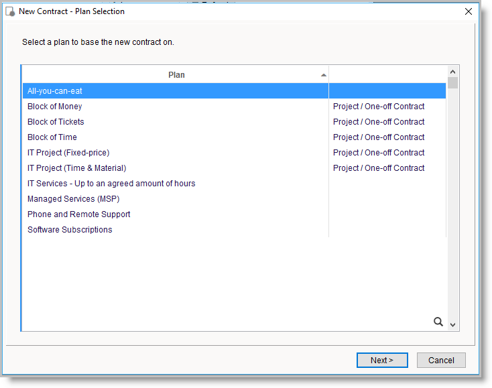Viewport: 492px width, 388px height.
Task: Choose the Block of Tickets plan
Action: click(56, 122)
